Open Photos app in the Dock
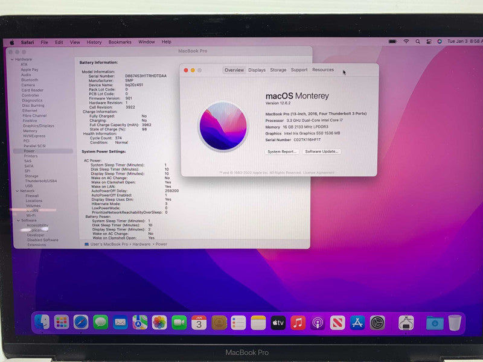The width and height of the screenshot is (483, 362). click(159, 322)
